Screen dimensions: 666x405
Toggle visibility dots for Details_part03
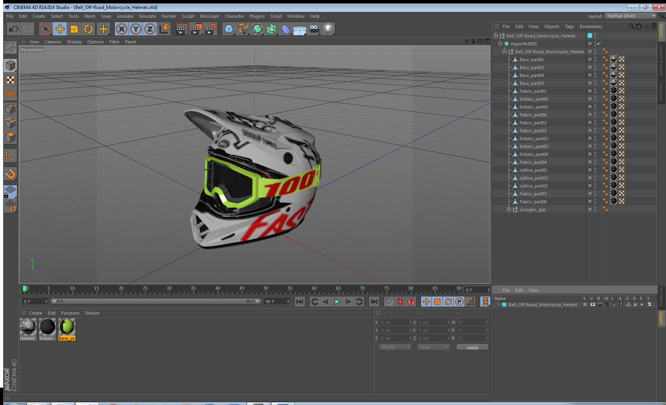pyautogui.click(x=595, y=146)
